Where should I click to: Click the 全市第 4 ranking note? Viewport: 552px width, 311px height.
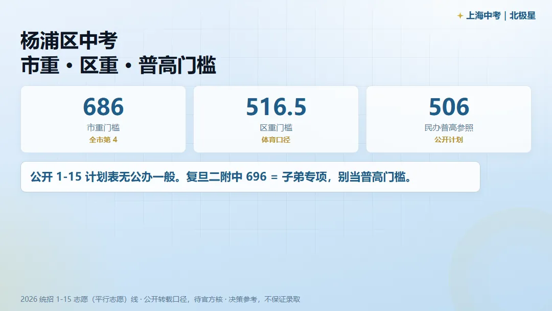pos(103,140)
